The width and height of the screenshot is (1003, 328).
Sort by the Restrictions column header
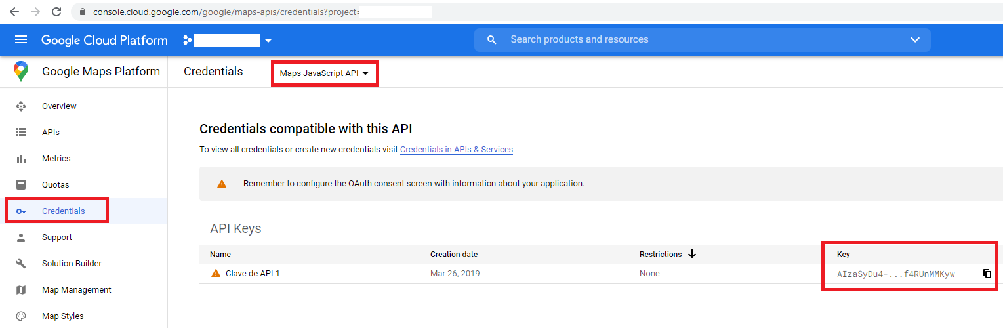(x=661, y=255)
